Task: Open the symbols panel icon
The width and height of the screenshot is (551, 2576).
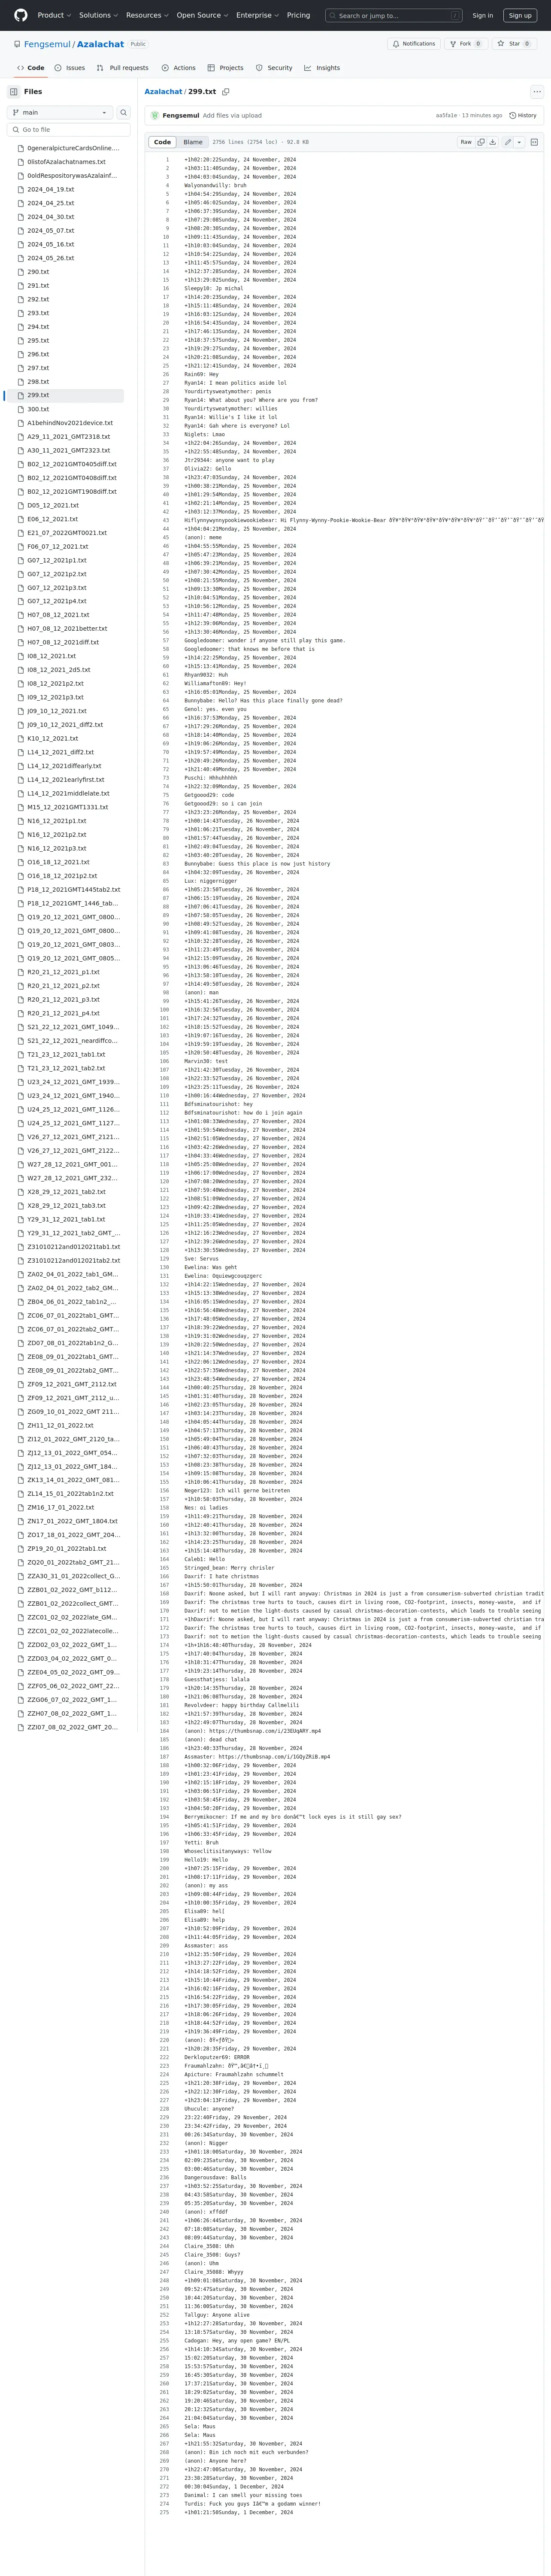Action: pyautogui.click(x=534, y=142)
